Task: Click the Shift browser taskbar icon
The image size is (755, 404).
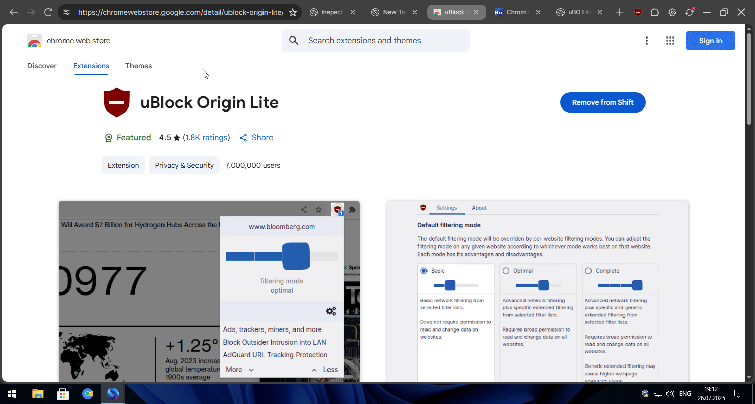Action: [113, 394]
